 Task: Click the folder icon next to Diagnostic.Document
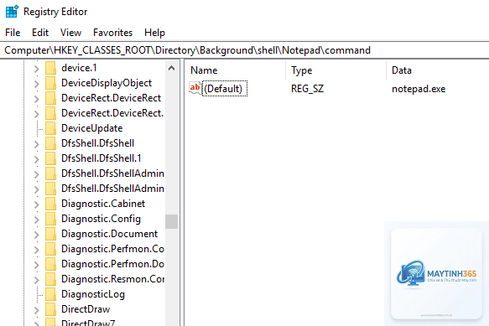point(50,234)
